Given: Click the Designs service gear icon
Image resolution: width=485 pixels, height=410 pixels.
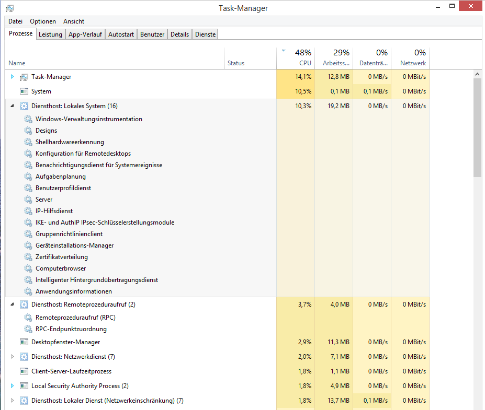Looking at the screenshot, I should point(28,131).
